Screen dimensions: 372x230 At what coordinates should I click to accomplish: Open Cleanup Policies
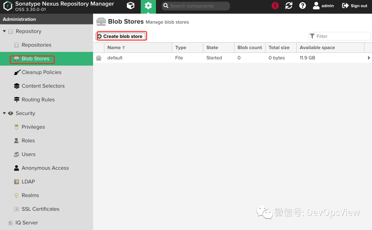pos(42,72)
